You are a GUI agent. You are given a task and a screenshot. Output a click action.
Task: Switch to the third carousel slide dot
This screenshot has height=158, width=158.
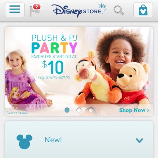[91, 110]
